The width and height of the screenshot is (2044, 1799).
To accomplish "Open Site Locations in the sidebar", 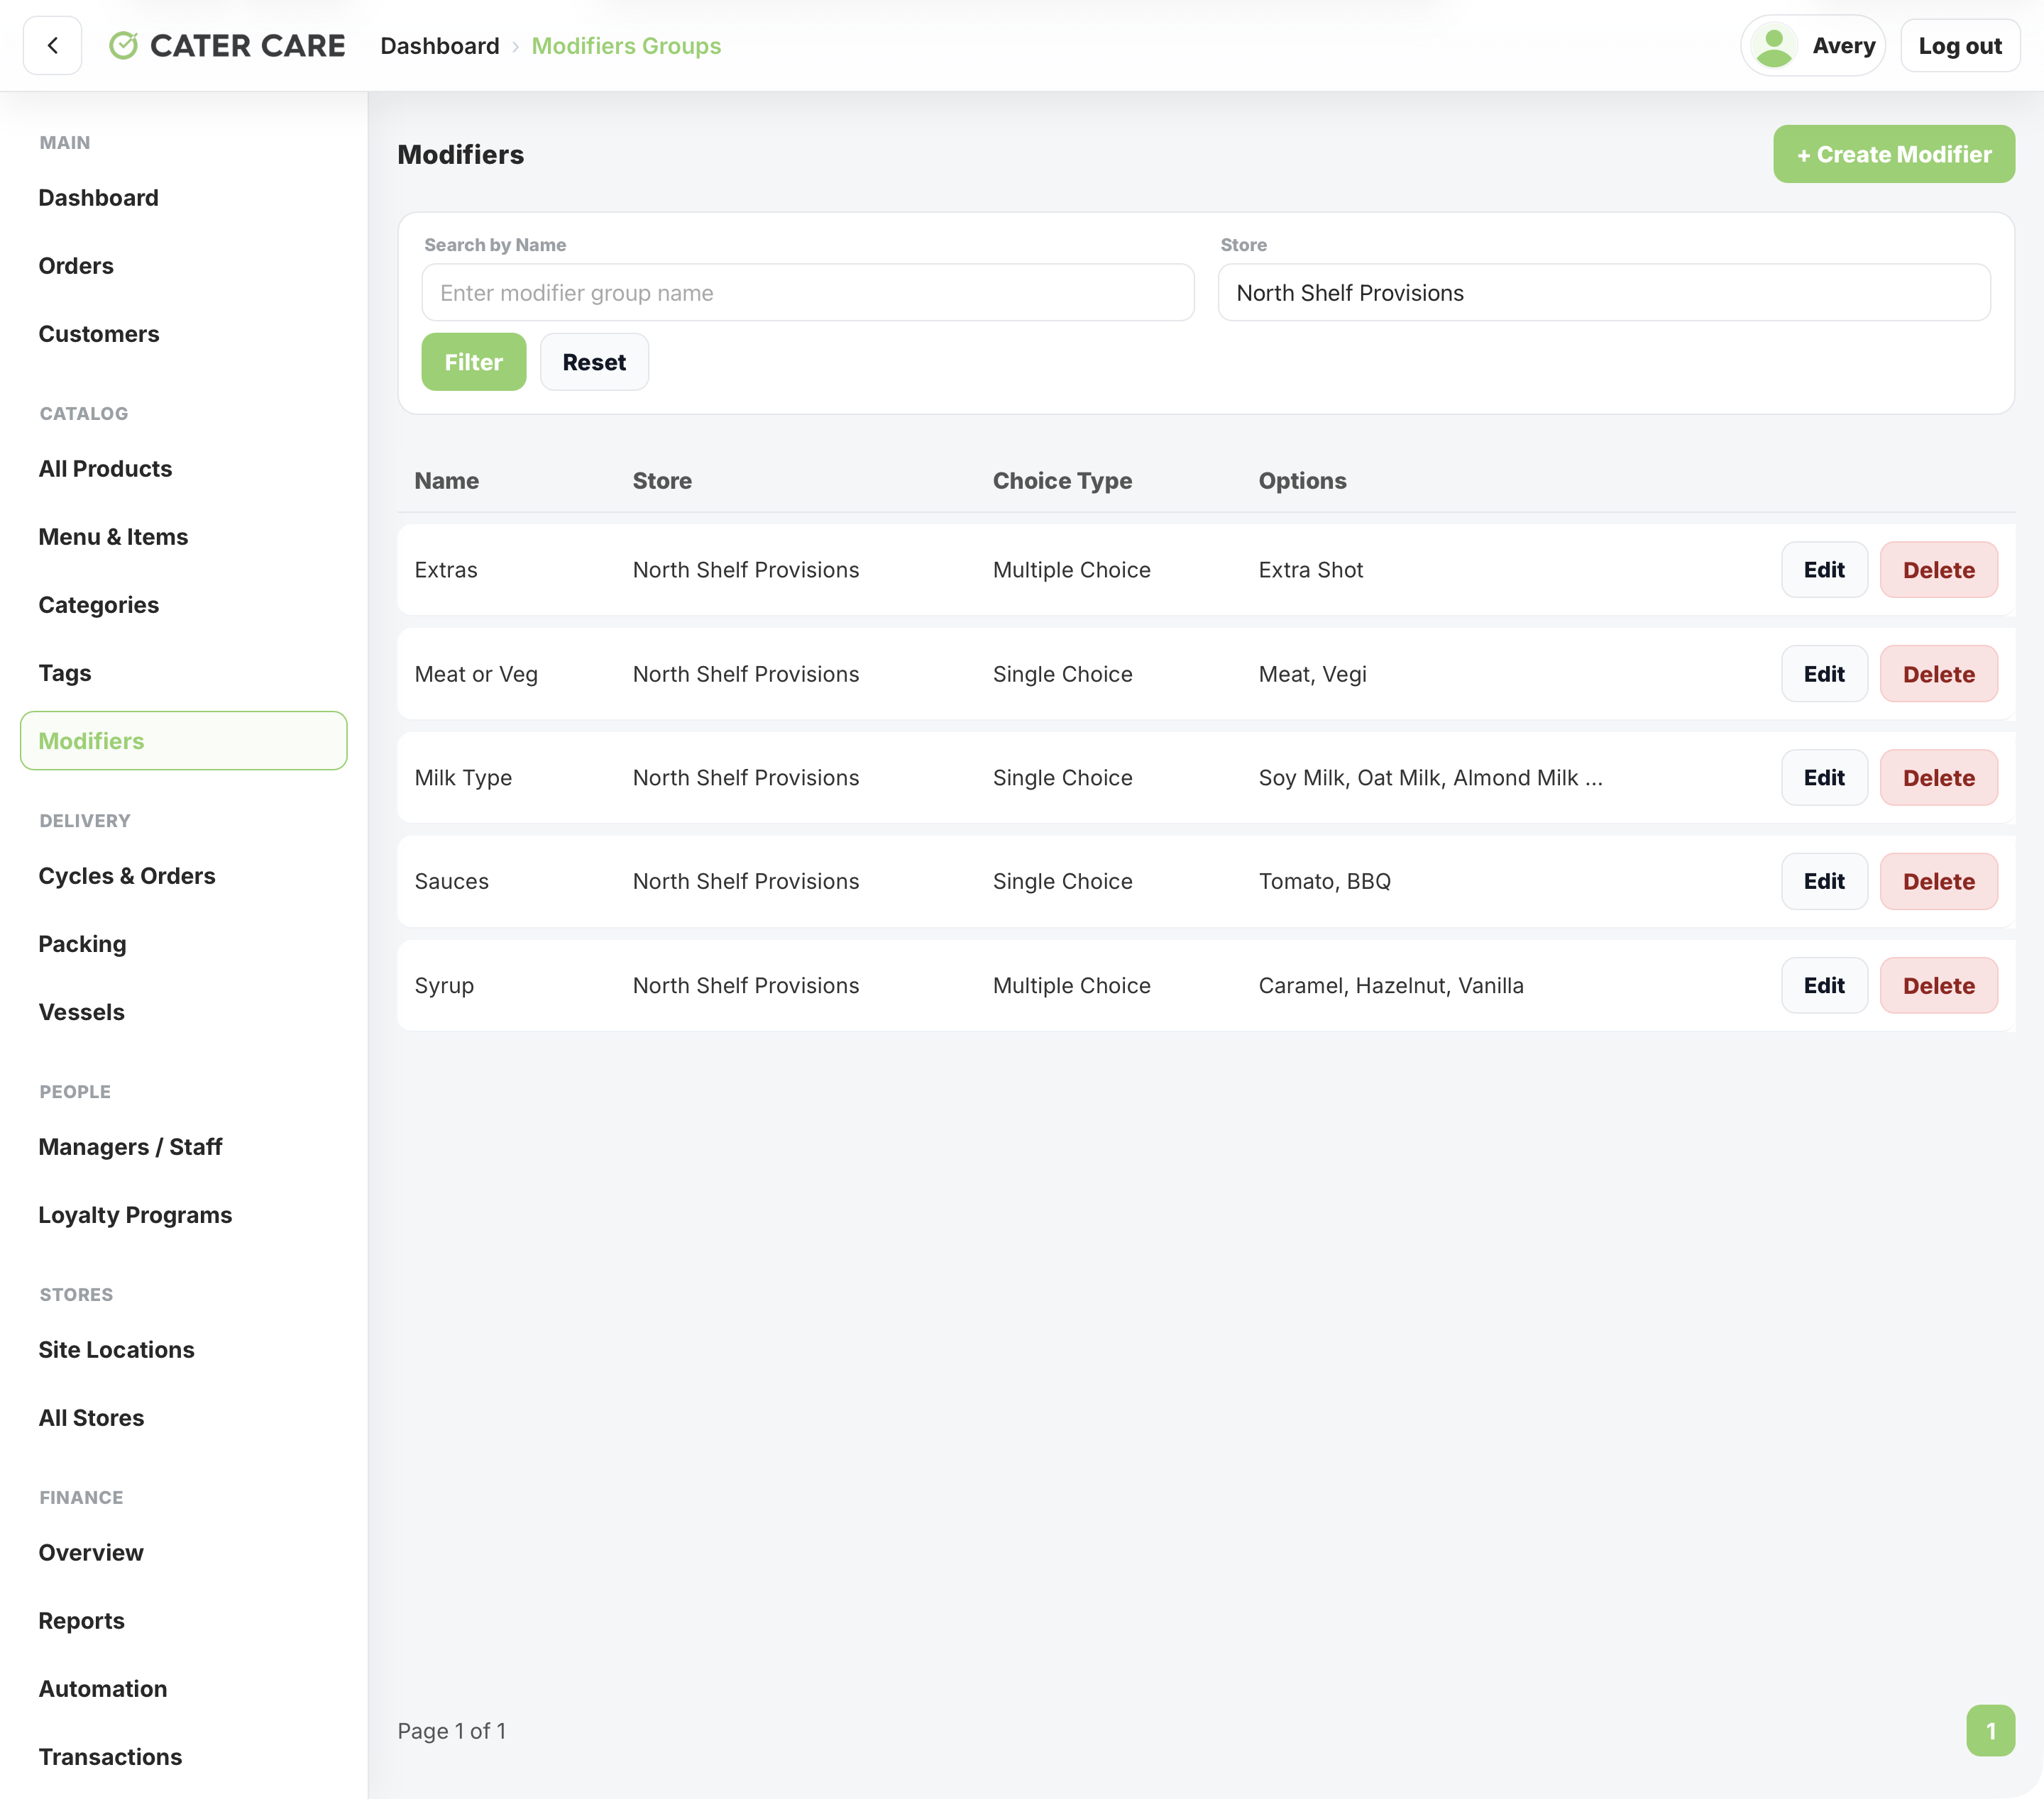I will pos(116,1350).
